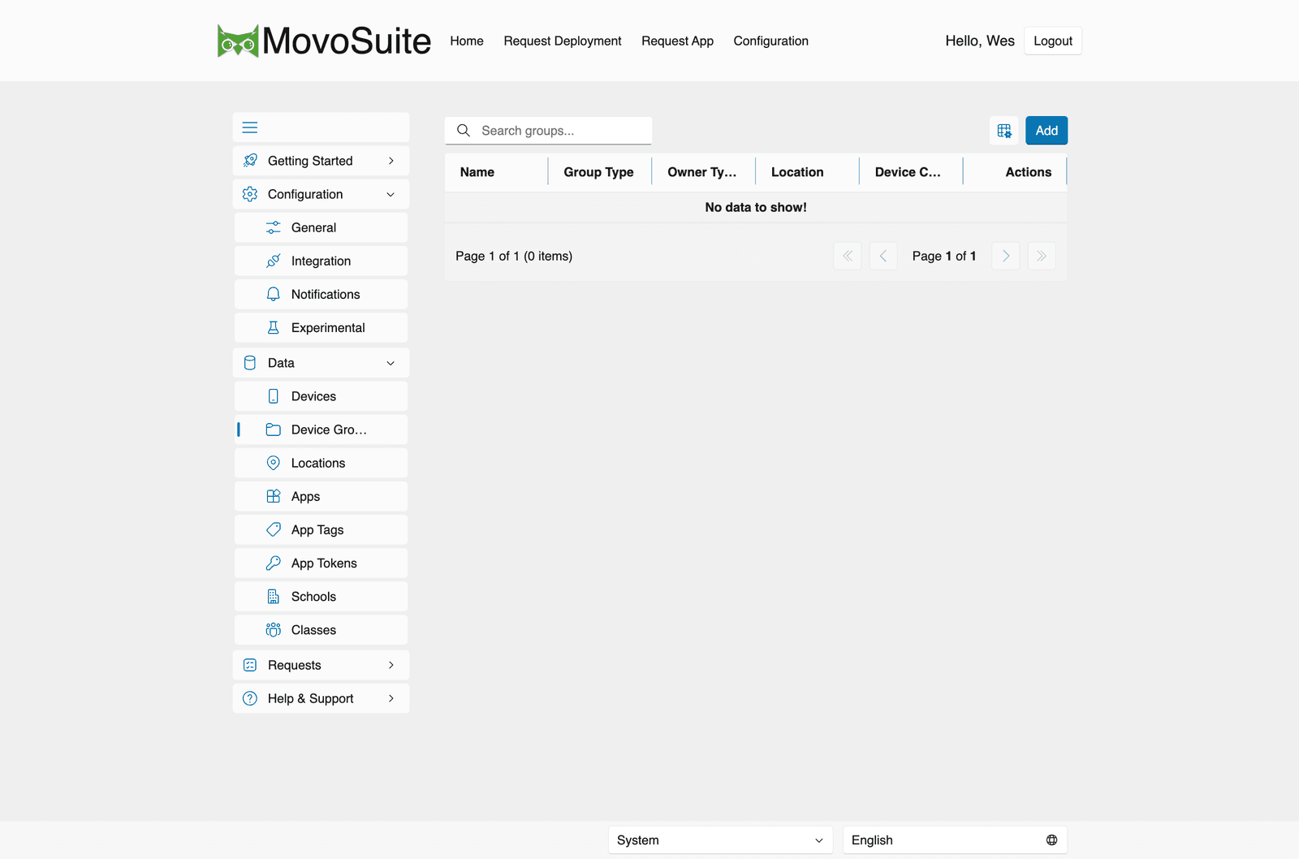Go to last page double-chevron button
Screen dimensions: 1299x859
tap(1042, 256)
